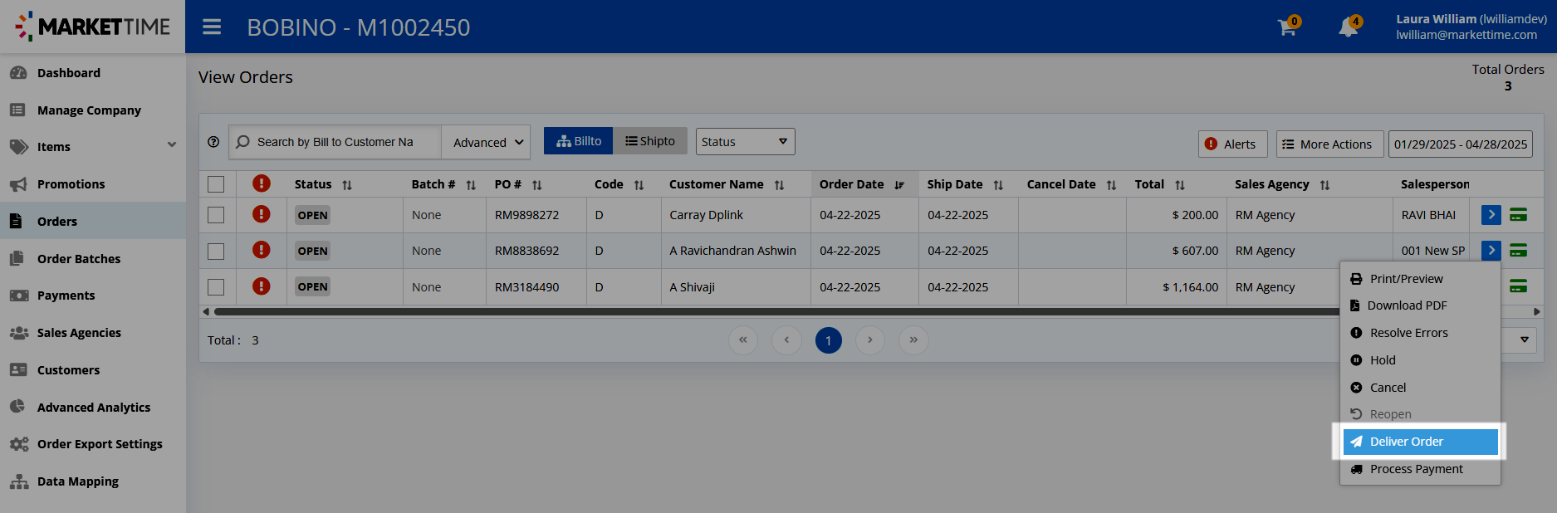This screenshot has height=513, width=1557.
Task: Select Print/Preview from the context menu
Action: (x=1420, y=279)
